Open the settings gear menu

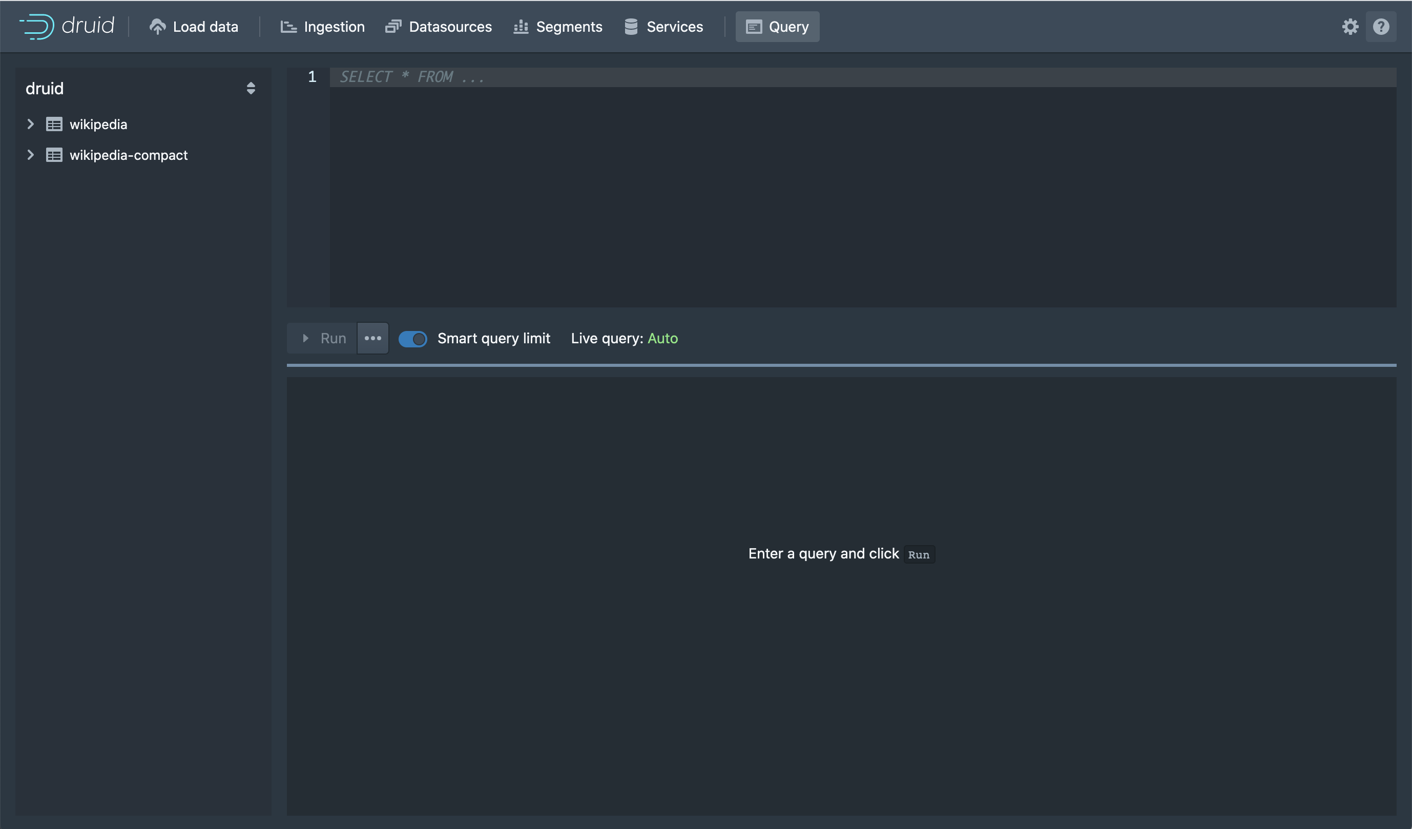click(1350, 26)
